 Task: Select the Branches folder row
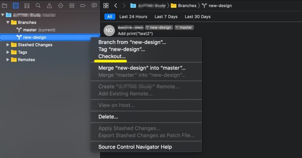[x=50, y=22]
